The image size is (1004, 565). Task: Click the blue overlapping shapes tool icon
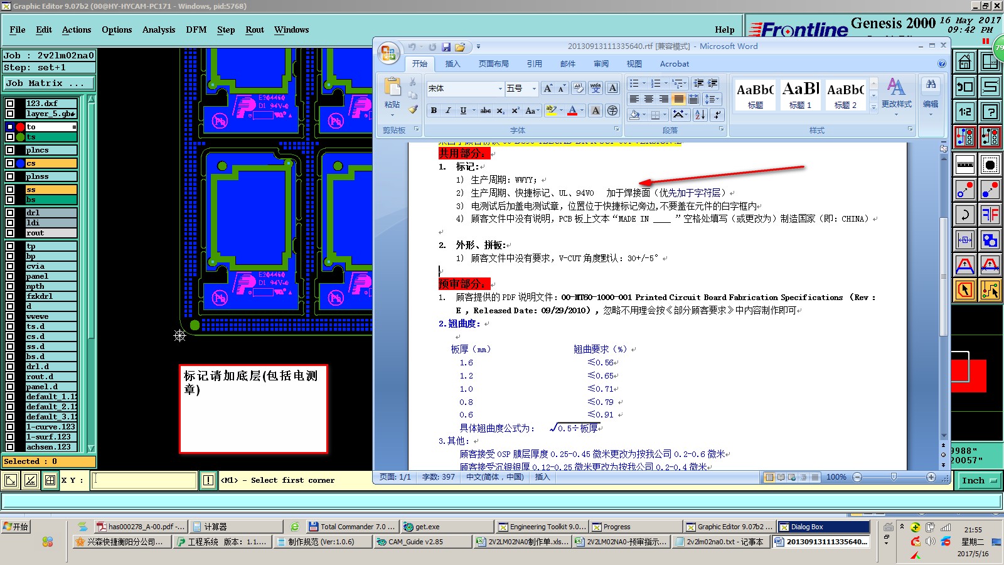(x=990, y=240)
